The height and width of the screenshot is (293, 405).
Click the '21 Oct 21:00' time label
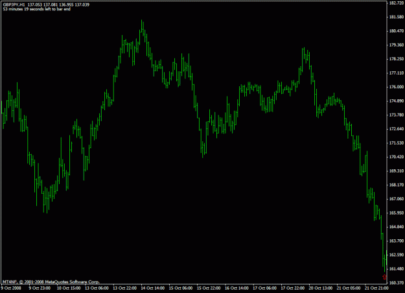pos(376,288)
